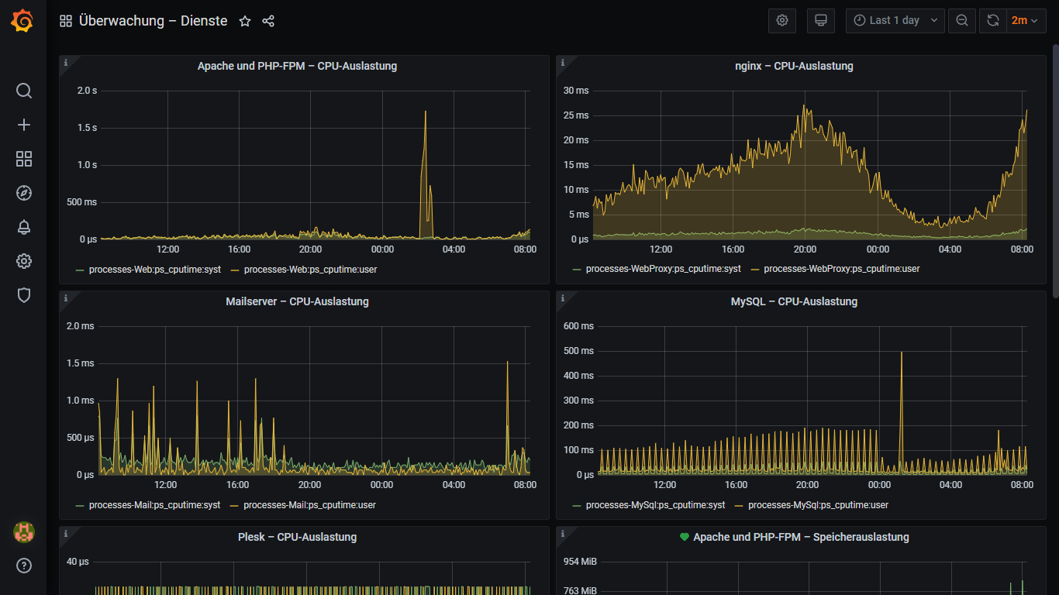Click the vertical scrollbar on the right

point(1054,170)
